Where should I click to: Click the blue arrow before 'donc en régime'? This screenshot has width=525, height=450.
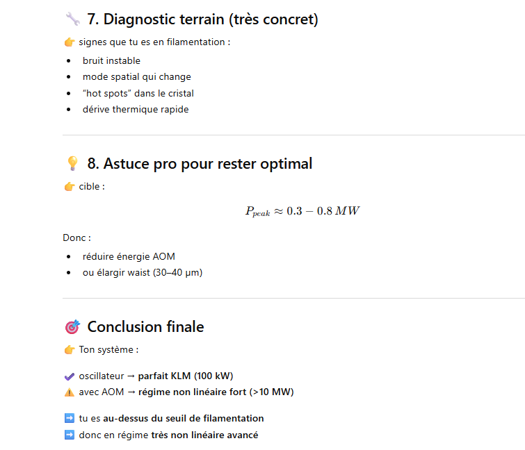(70, 435)
